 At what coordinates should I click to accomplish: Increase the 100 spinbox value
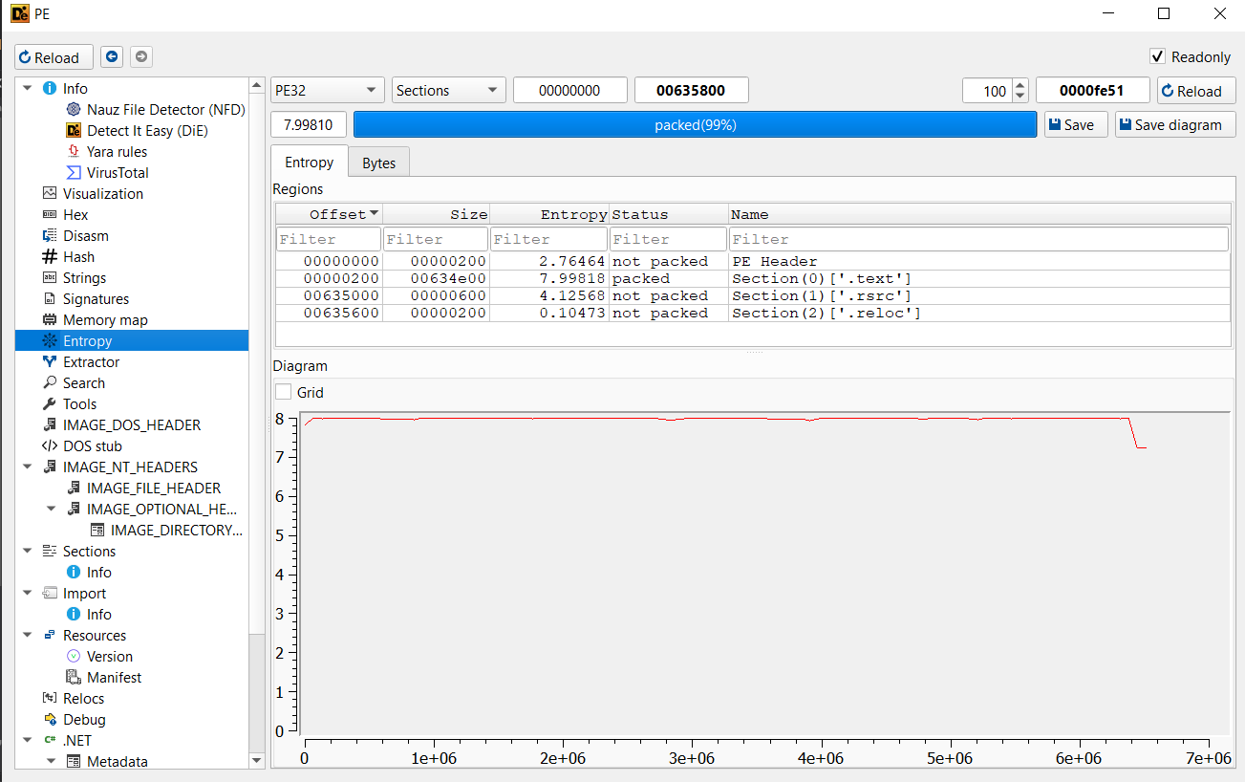tap(1020, 85)
